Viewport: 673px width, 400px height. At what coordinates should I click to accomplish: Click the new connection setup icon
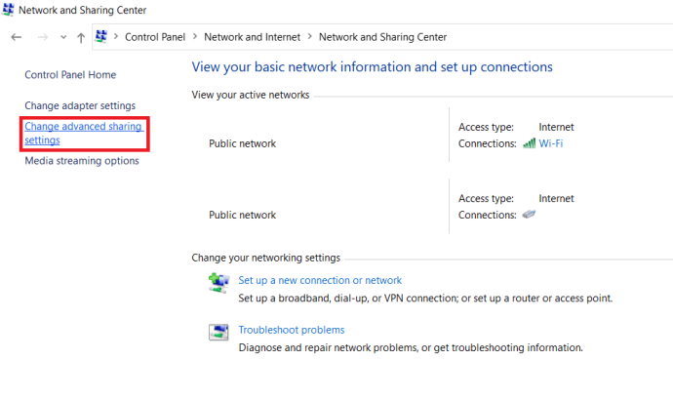[x=218, y=282]
